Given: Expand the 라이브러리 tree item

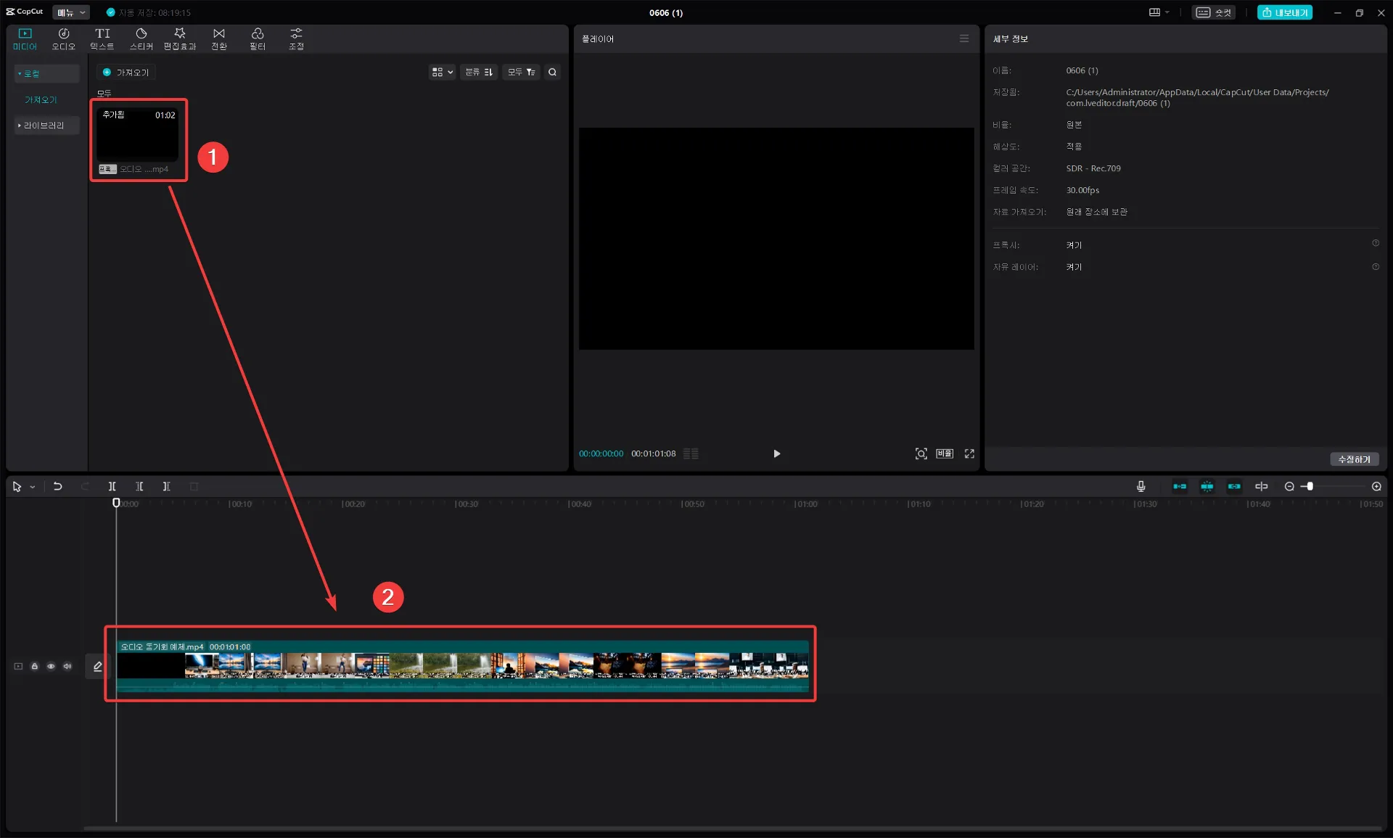Looking at the screenshot, I should coord(44,126).
